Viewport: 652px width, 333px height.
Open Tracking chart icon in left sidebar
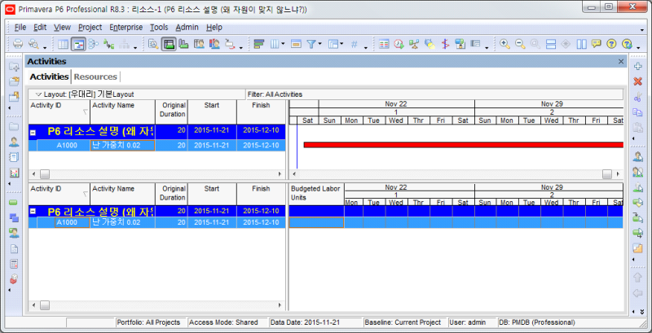click(14, 173)
